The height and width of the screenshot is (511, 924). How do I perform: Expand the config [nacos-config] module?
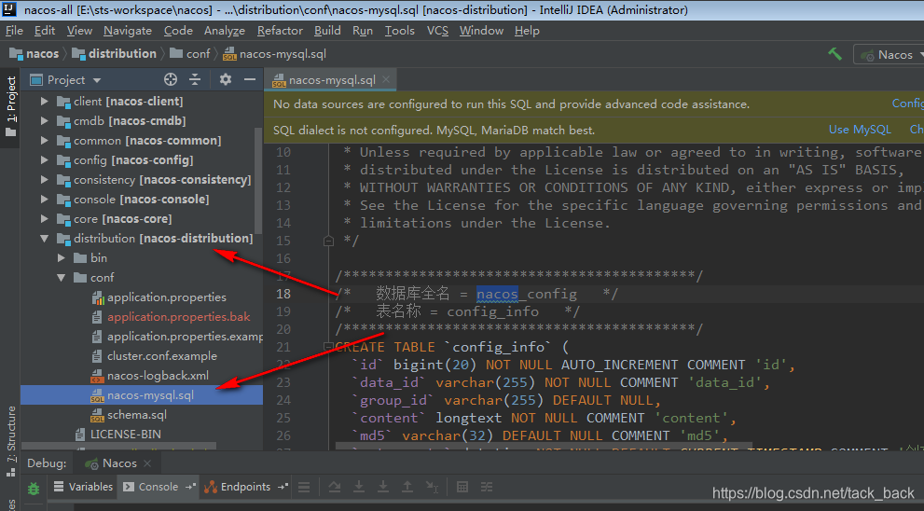click(x=44, y=159)
